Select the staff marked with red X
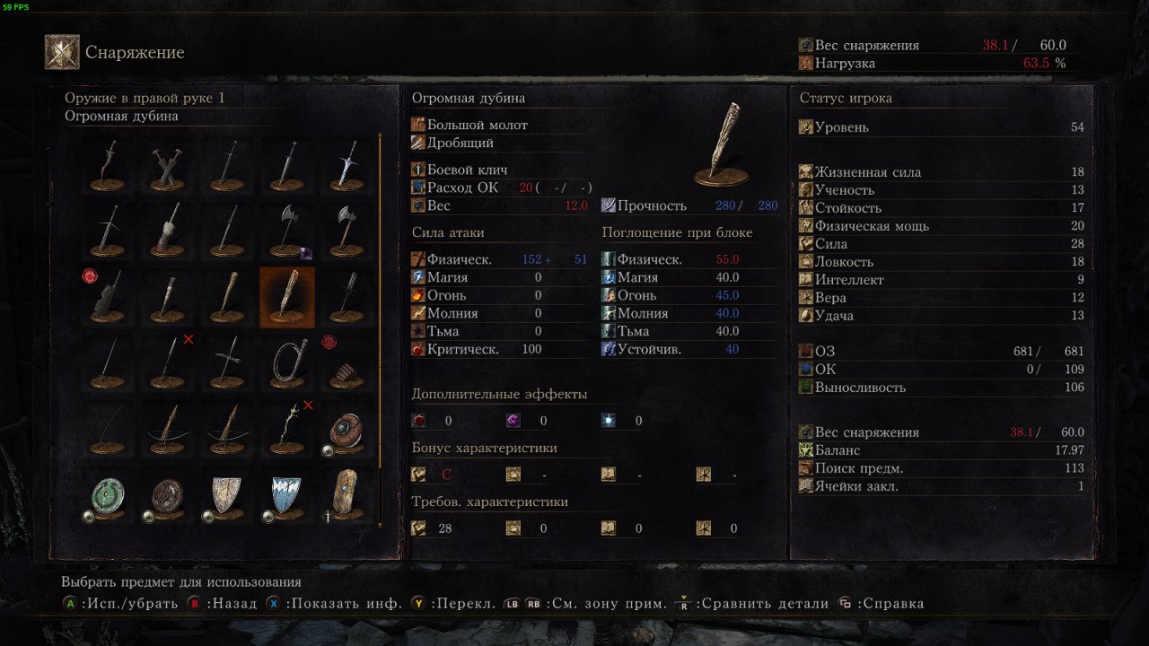This screenshot has width=1149, height=646. tap(287, 430)
